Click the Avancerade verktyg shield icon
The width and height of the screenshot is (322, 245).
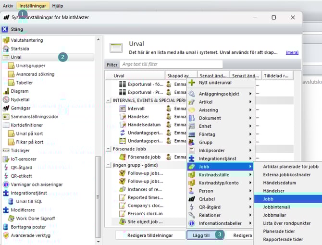click(6, 235)
